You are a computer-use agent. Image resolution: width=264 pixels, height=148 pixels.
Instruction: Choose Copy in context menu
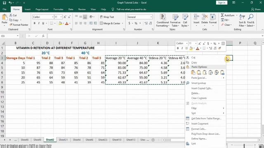(x=194, y=62)
